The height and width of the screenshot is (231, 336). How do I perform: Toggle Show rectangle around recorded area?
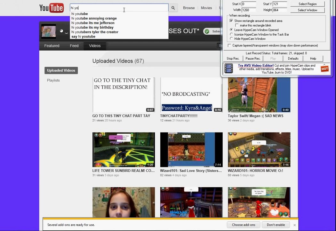[x=231, y=21]
